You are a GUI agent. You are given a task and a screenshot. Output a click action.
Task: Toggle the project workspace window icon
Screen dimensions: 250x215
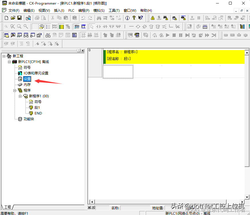tap(6, 35)
